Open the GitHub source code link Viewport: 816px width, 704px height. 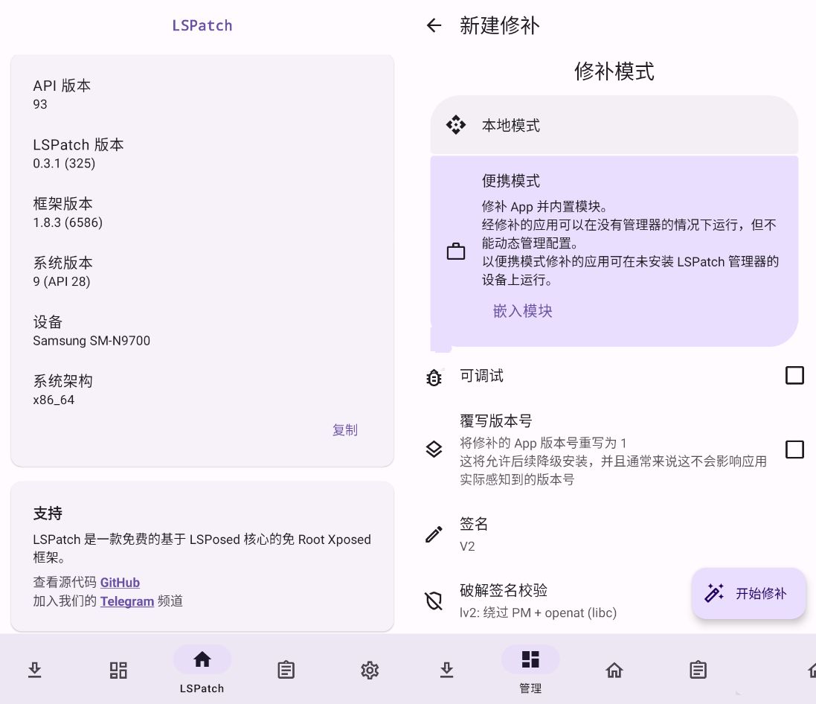coord(120,583)
